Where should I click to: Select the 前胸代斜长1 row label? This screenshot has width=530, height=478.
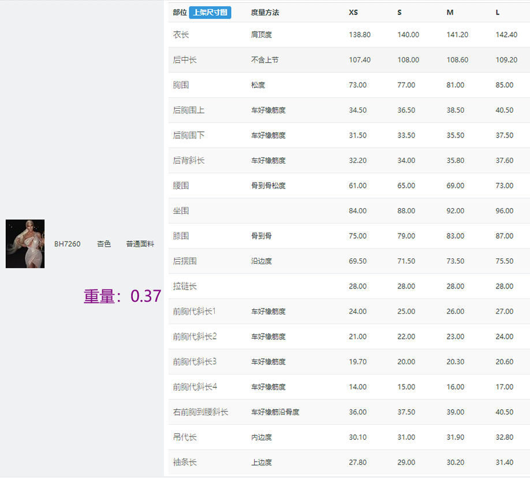pos(195,311)
